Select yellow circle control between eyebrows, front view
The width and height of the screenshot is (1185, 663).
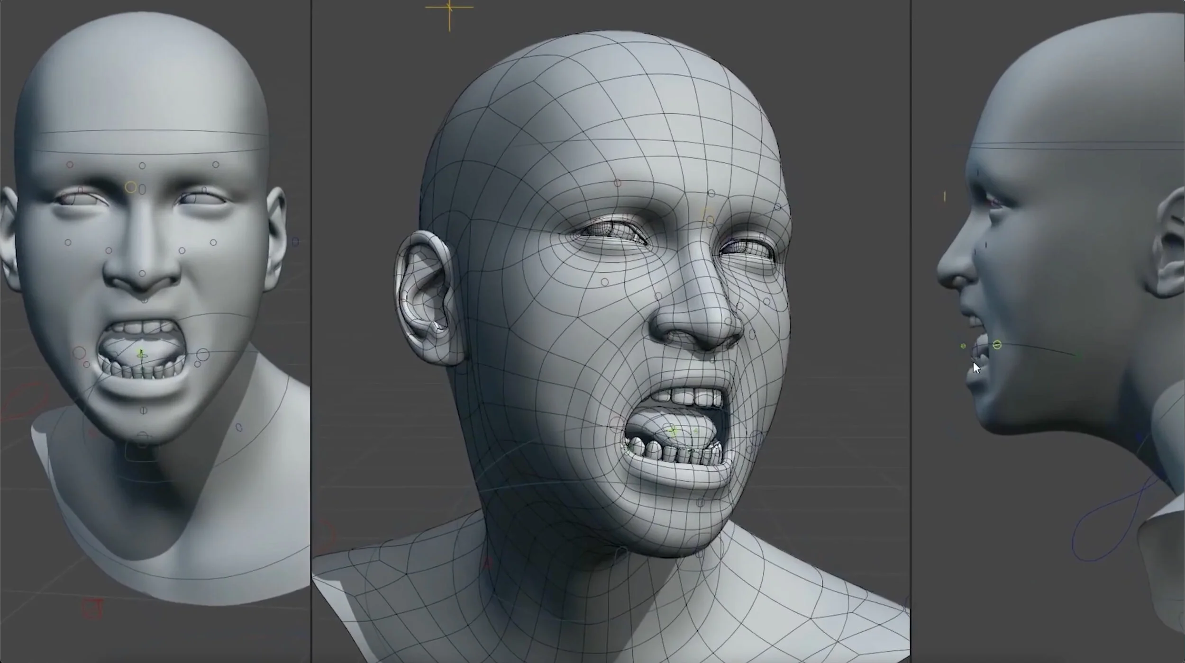coord(130,188)
